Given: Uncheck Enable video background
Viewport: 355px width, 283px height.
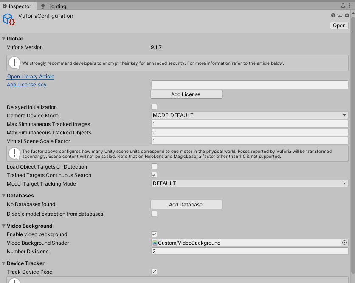Looking at the screenshot, I should (154, 234).
